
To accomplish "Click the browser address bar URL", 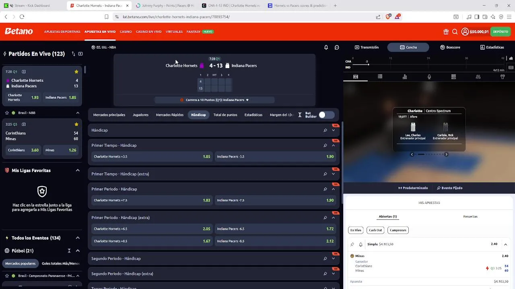I will 176,17.
